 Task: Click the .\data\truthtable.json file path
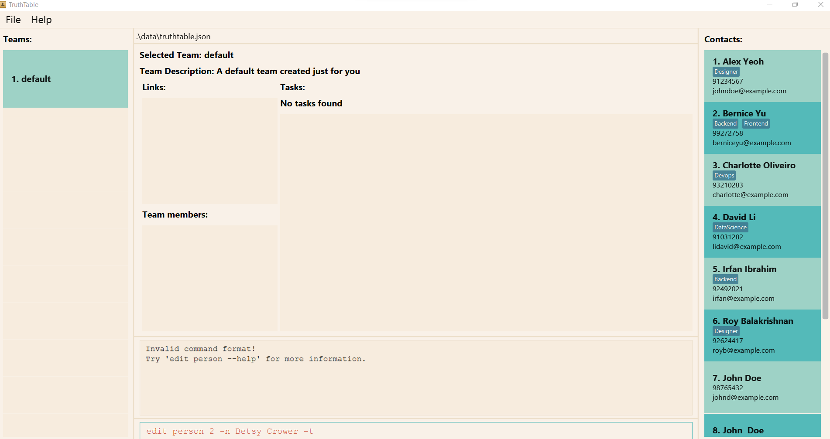coord(173,37)
